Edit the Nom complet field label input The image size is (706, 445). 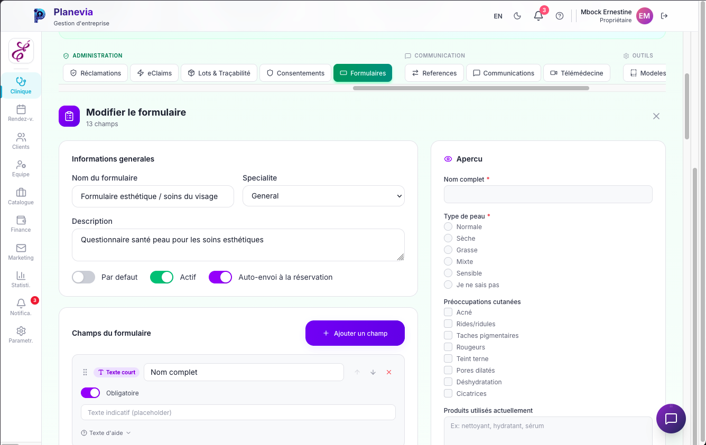(x=244, y=372)
